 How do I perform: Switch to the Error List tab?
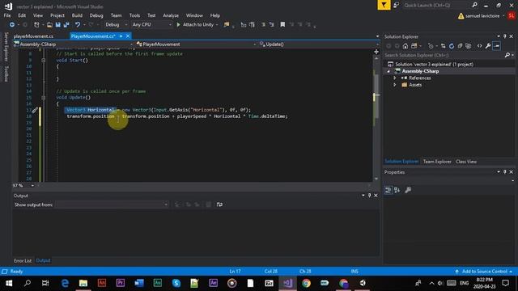pyautogui.click(x=23, y=260)
